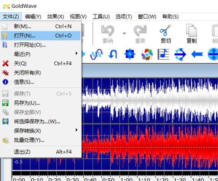This screenshot has height=181, width=218.
Task: Click the 1:00 mark on timeline
Action: pyautogui.click(x=126, y=180)
